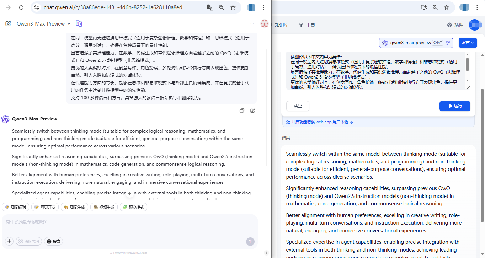Click the forward arrow in left browser
The image size is (485, 258).
pos(9,7)
